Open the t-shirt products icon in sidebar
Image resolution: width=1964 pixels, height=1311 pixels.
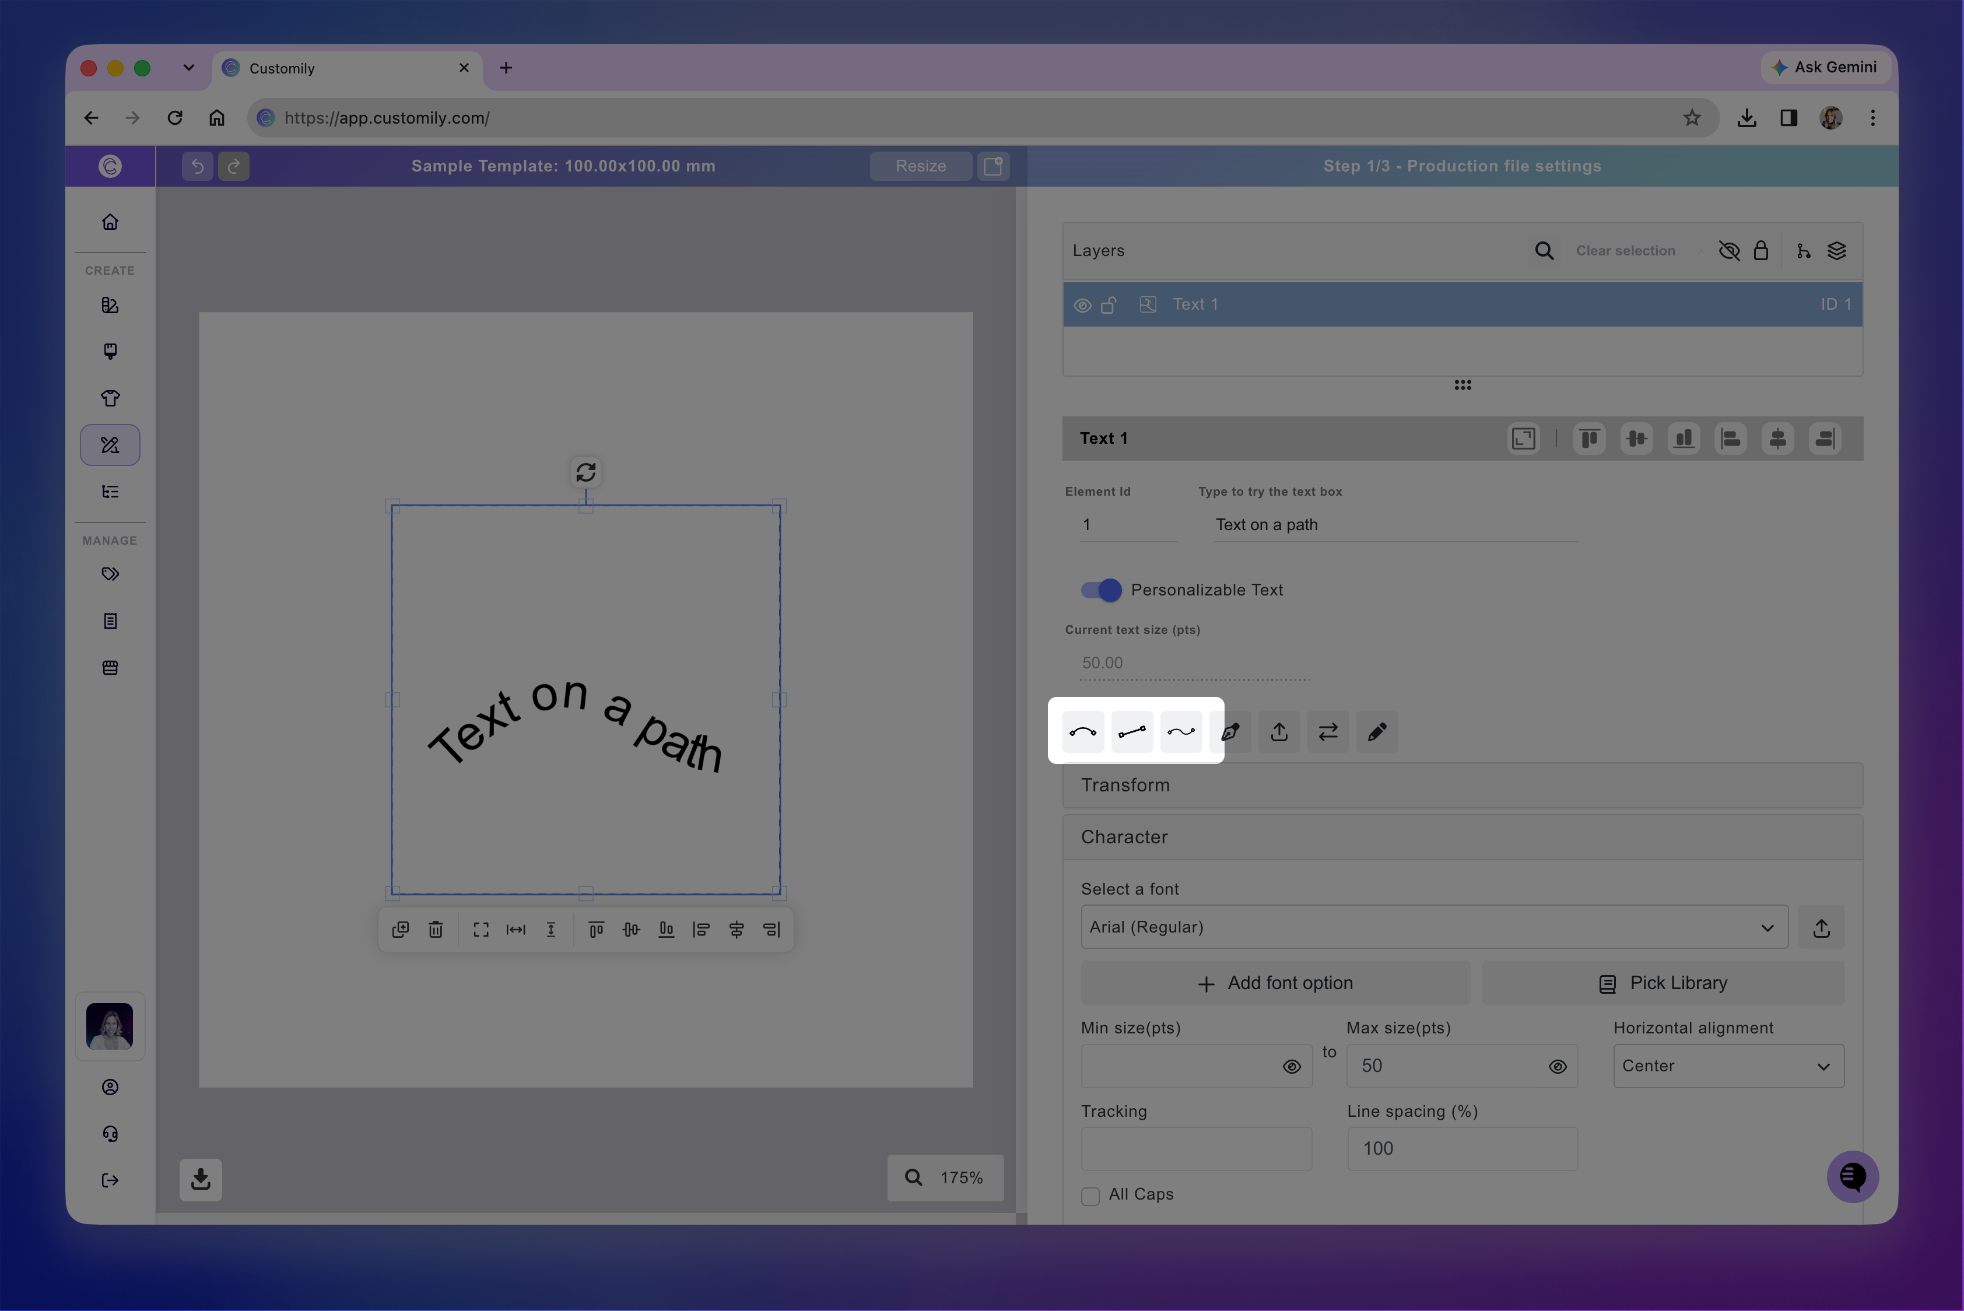[110, 398]
